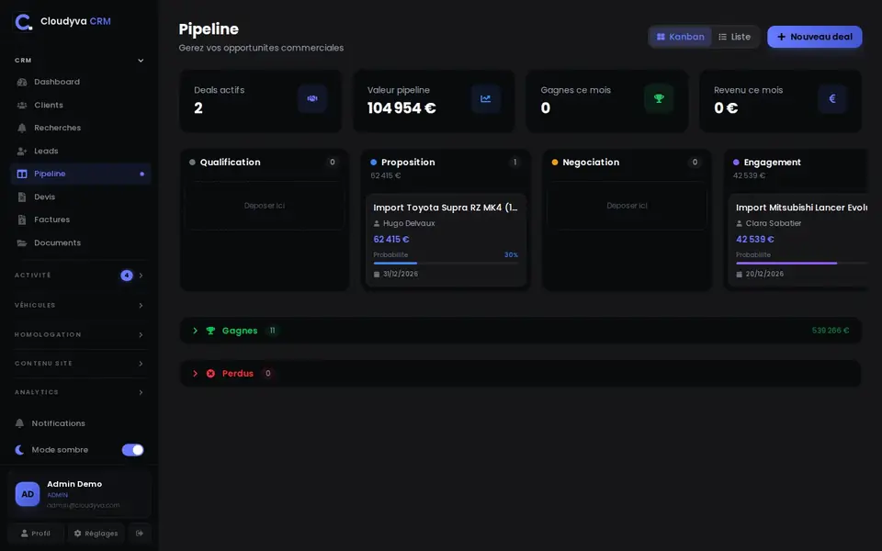Click the Notifications bell icon

[x=19, y=423]
